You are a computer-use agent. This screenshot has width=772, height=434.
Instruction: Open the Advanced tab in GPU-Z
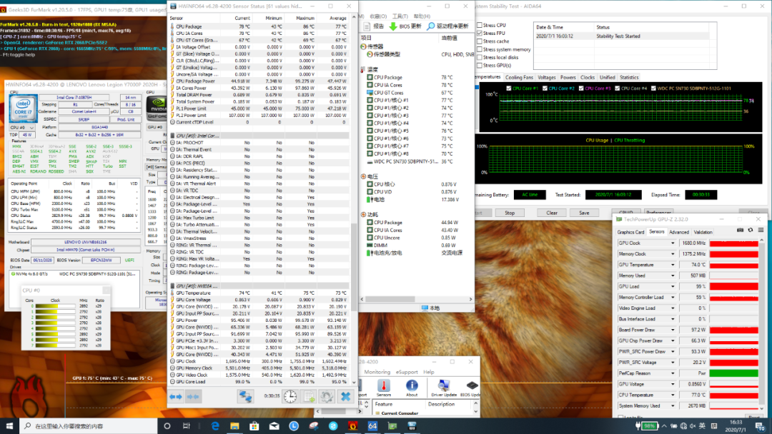678,232
